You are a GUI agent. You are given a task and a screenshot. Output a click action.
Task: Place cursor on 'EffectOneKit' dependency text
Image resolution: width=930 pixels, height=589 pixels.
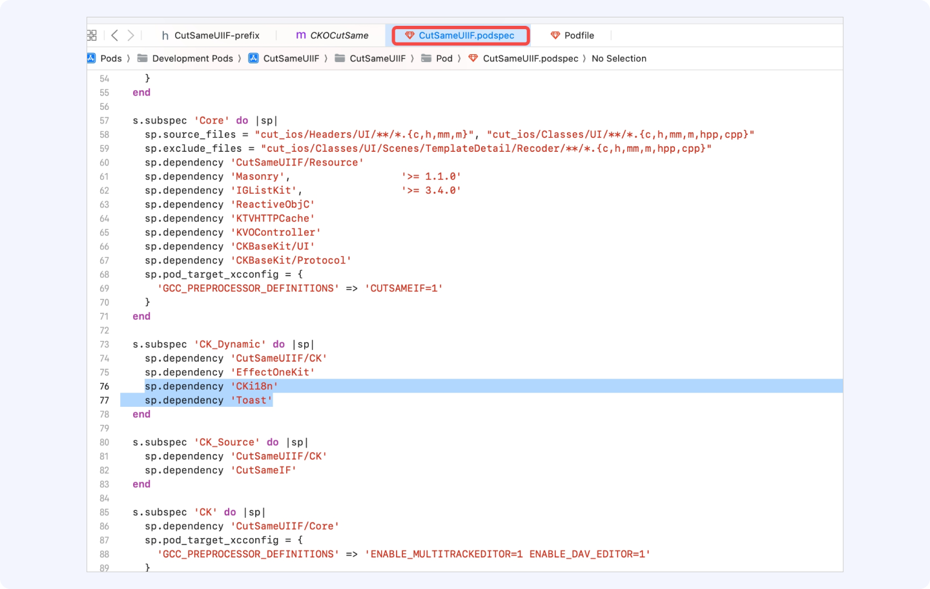pos(273,372)
